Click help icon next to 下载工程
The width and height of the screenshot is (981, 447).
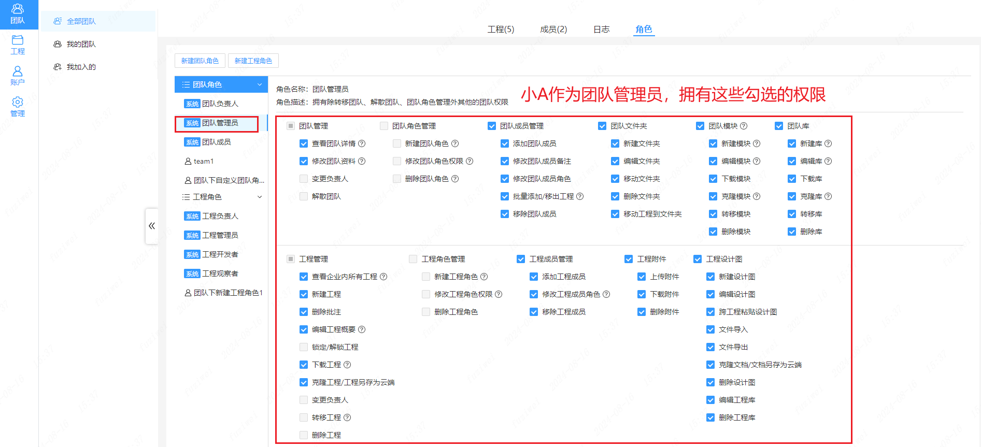point(347,365)
